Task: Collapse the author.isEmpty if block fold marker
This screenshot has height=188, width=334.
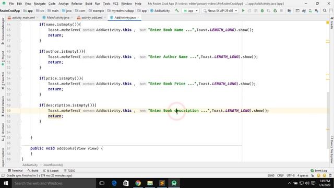Action: tap(20, 51)
